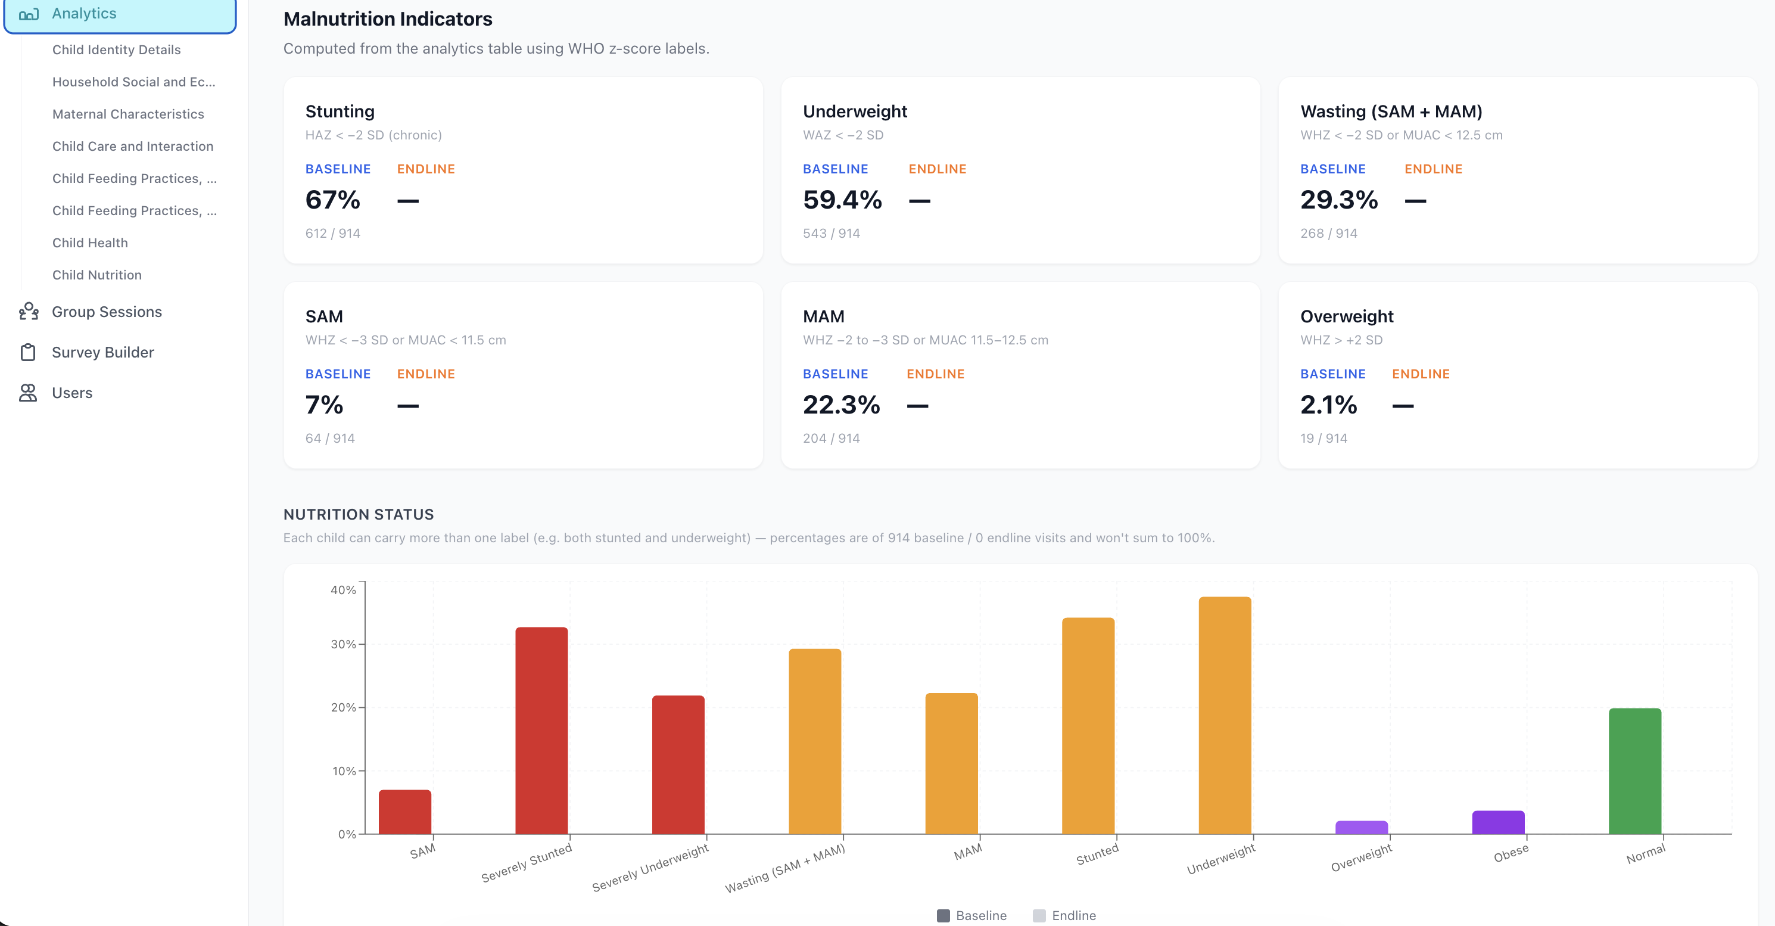Click the 268 / 914 count

point(1328,233)
